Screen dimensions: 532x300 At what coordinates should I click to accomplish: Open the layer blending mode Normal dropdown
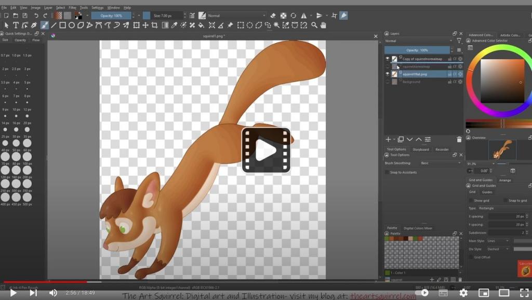[x=418, y=41]
